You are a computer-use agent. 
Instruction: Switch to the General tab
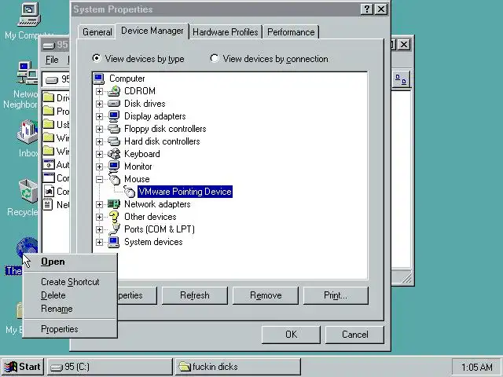pyautogui.click(x=97, y=32)
